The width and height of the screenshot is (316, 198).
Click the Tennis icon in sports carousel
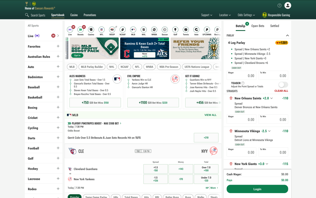(x=186, y=30)
